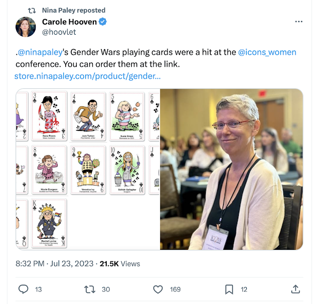This screenshot has width=321, height=304.
Task: Click the small repost icon beside Nina Paley
Action: click(x=32, y=10)
